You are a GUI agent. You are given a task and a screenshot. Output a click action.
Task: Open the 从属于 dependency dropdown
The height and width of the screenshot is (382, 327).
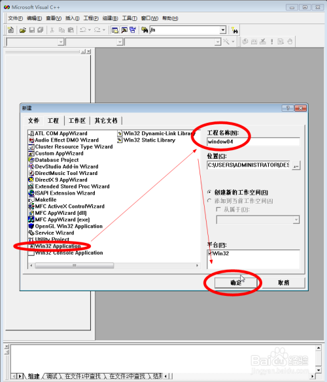tap(296, 220)
